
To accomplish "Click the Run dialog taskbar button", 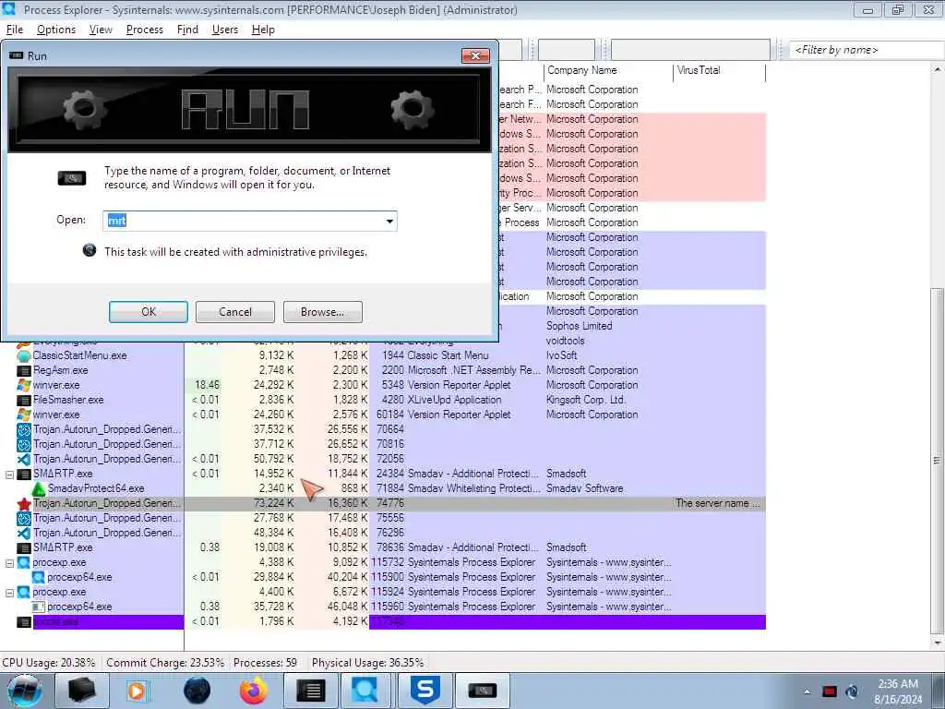I will (482, 691).
